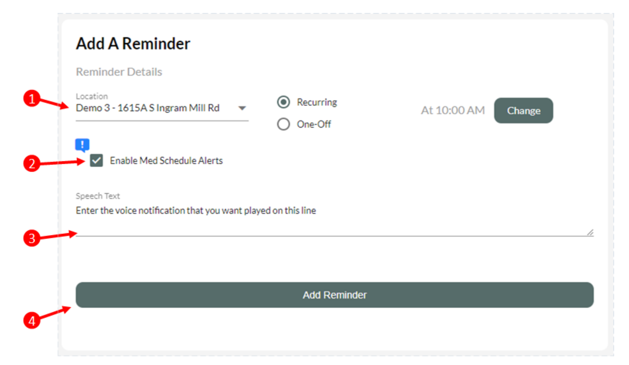629x365 pixels.
Task: Click the Add A Reminder heading
Action: click(133, 44)
